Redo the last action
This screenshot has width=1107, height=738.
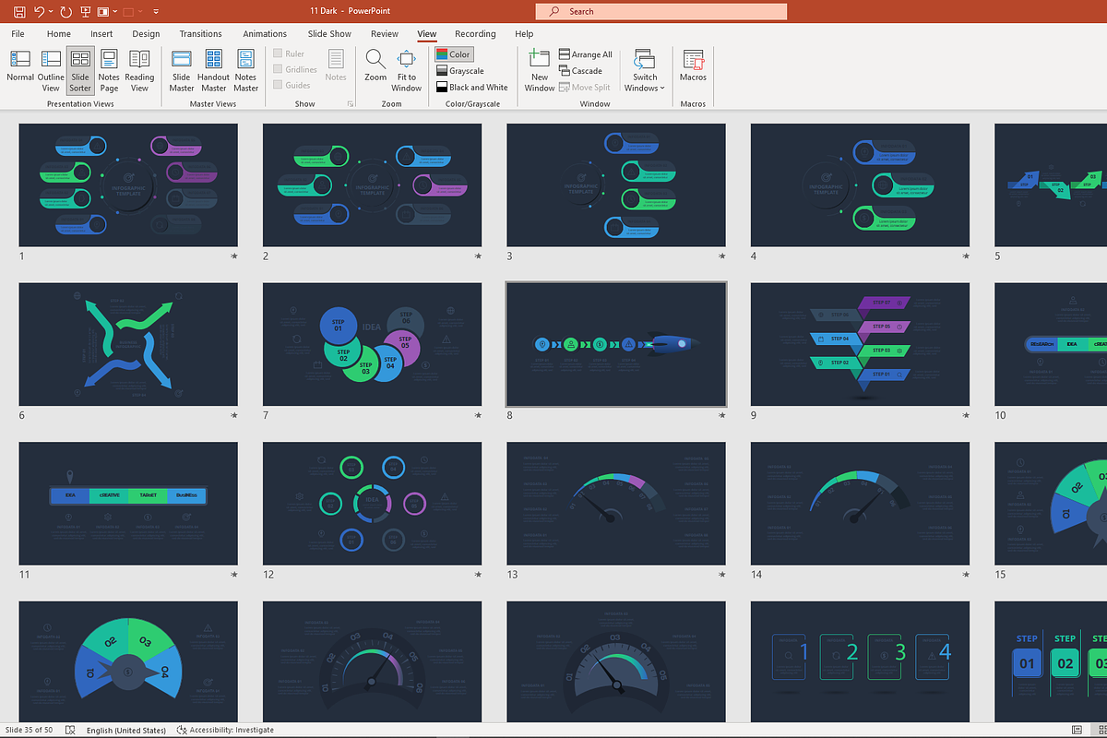65,12
